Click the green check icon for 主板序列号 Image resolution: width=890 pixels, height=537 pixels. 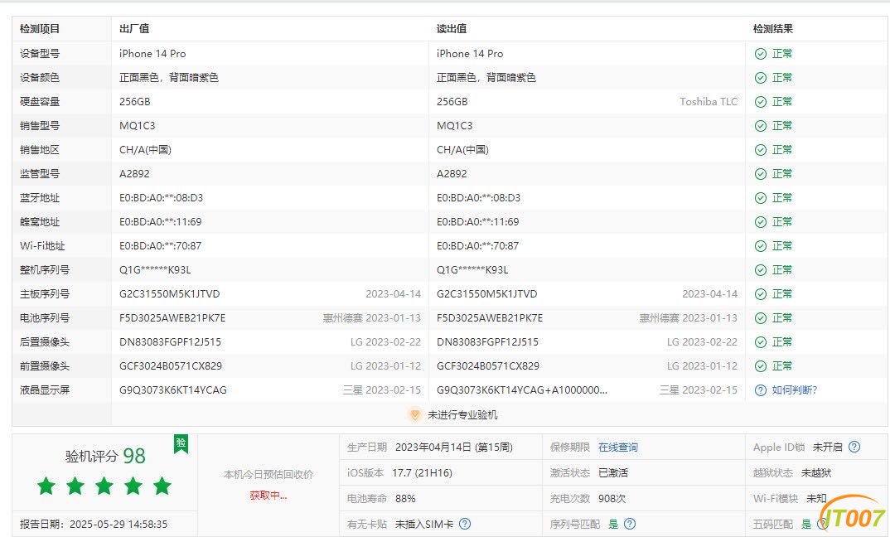(761, 294)
